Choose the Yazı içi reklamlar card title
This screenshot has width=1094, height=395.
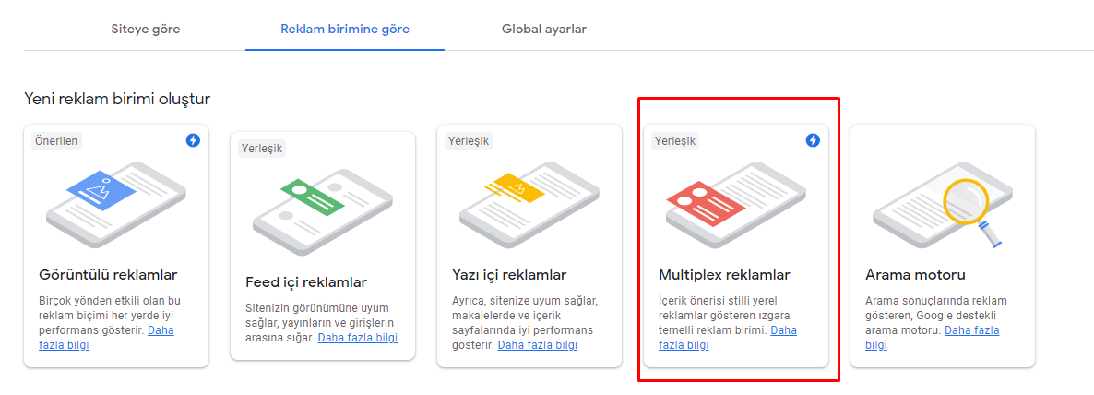click(509, 274)
